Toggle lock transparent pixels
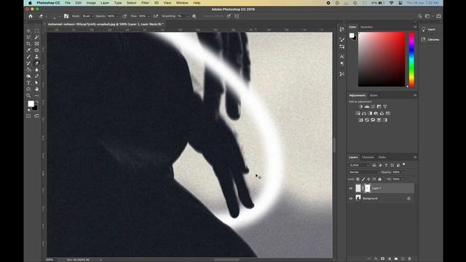Image resolution: width=466 pixels, height=262 pixels. tap(358, 179)
